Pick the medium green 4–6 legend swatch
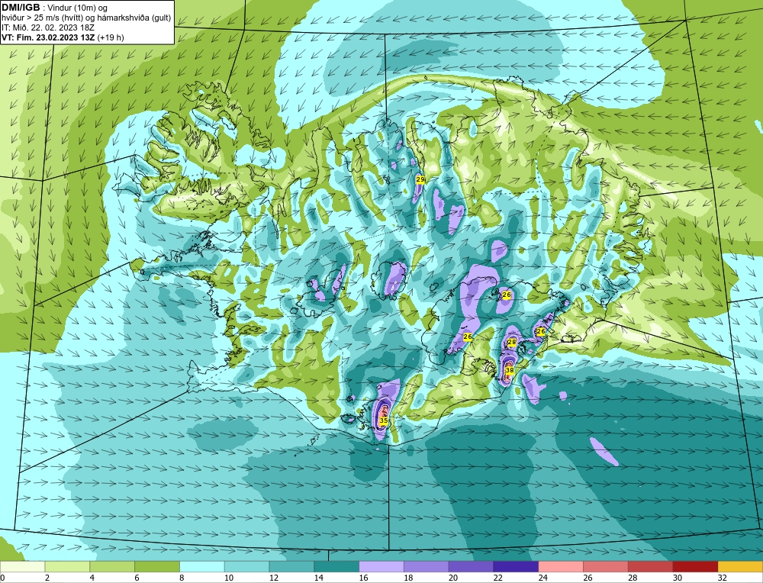The image size is (763, 583). [112, 567]
